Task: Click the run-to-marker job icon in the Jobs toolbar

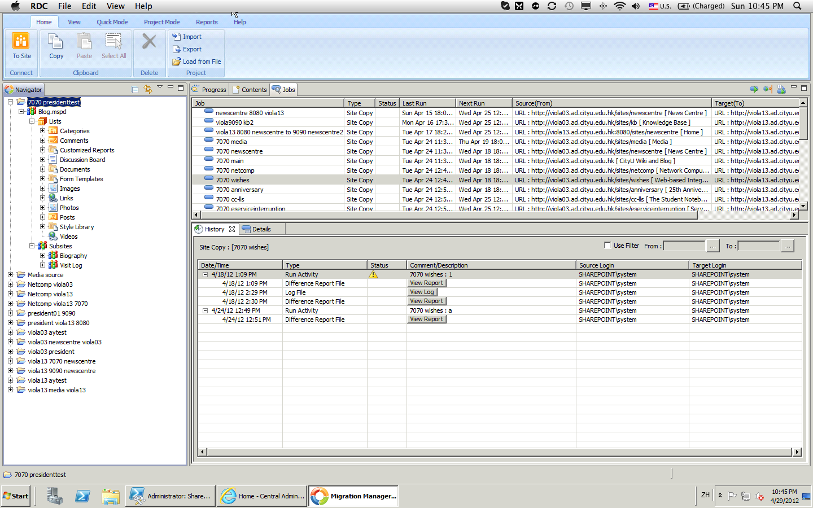Action: click(x=767, y=89)
